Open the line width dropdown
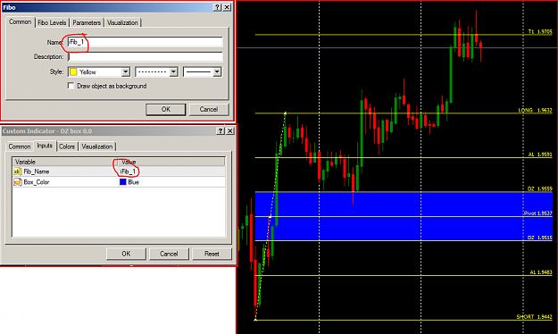Viewport: 558px width, 334px height. tap(217, 72)
